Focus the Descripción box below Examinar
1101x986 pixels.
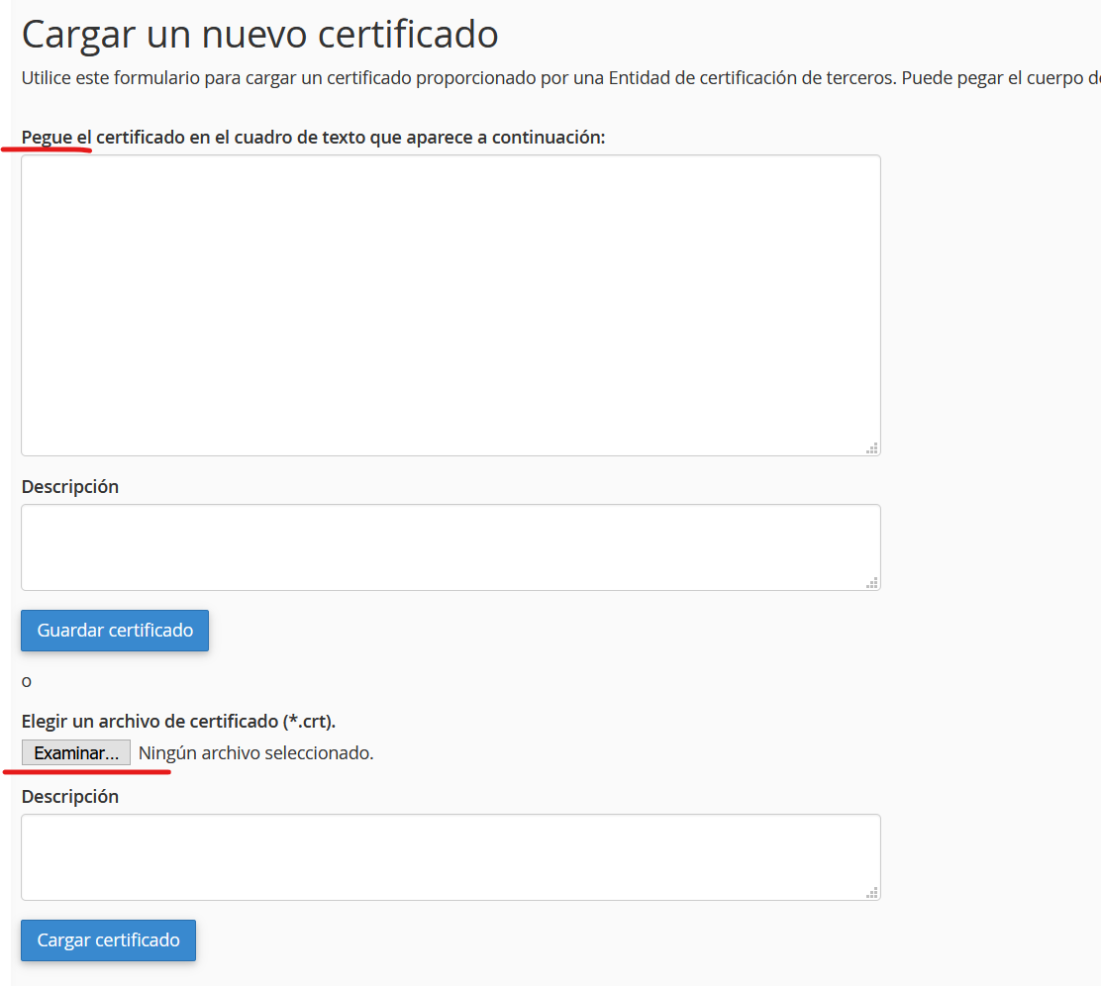pos(450,856)
